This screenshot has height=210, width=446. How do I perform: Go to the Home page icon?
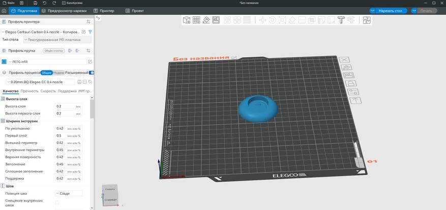(4, 11)
